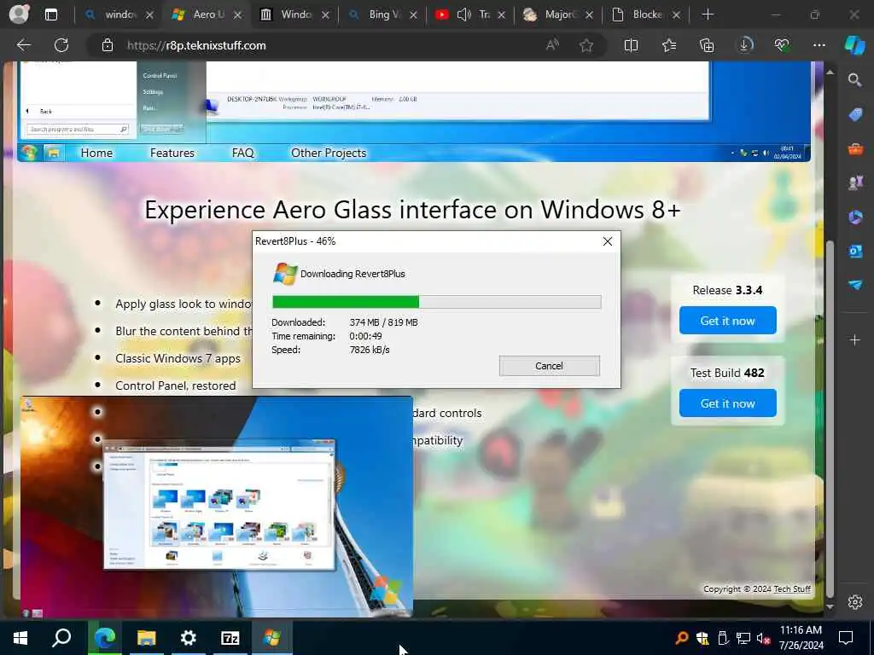The height and width of the screenshot is (655, 874).
Task: Switch to the Blocke tab
Action: [x=645, y=14]
